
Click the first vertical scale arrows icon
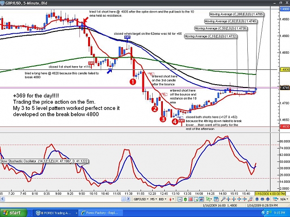[x=239, y=199]
